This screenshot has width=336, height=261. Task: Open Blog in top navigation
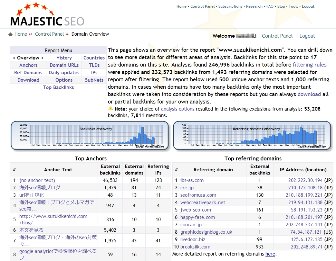click(x=281, y=6)
